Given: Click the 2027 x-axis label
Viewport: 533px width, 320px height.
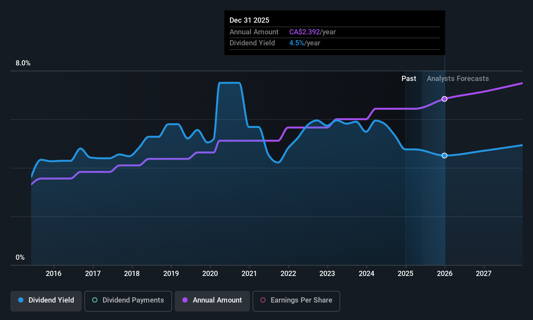Looking at the screenshot, I should (484, 273).
